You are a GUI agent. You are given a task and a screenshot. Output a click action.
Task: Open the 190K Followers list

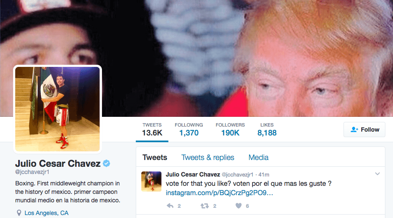[x=230, y=130]
